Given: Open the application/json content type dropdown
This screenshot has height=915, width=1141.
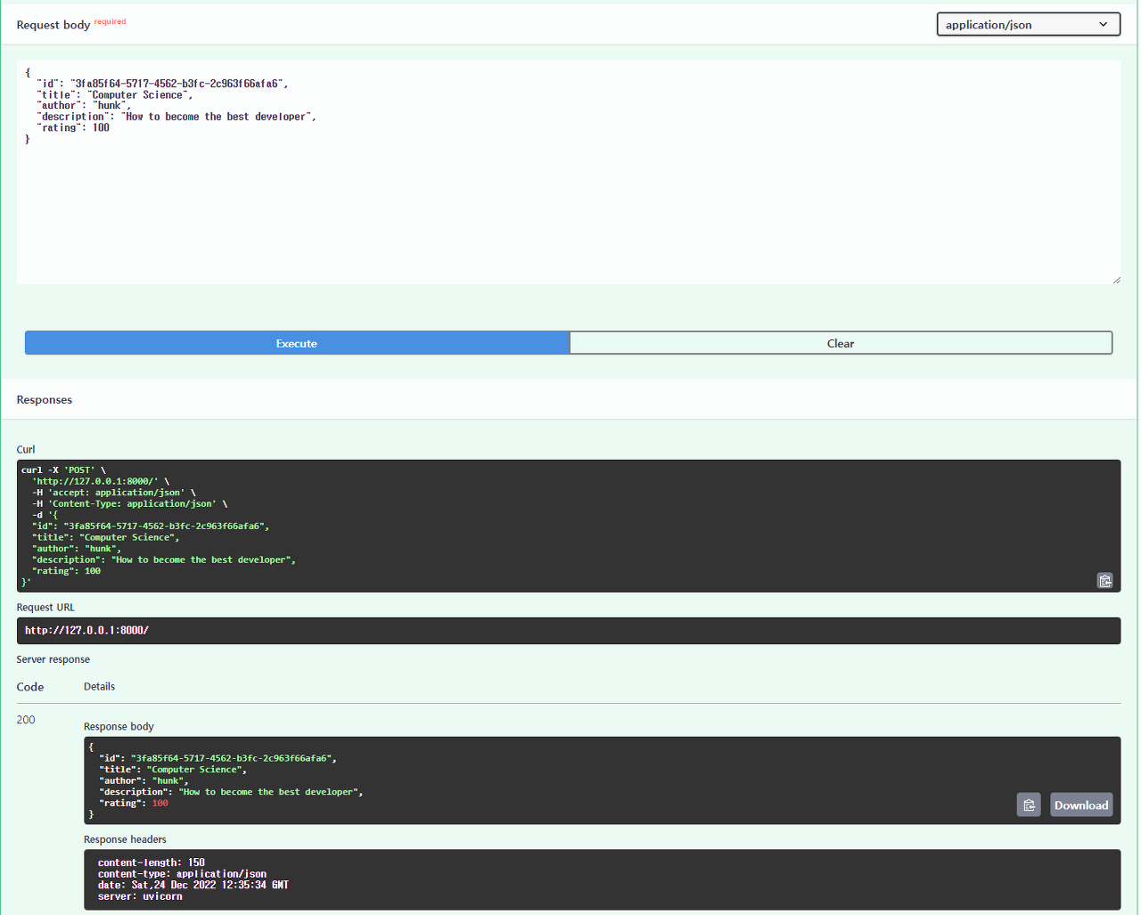Looking at the screenshot, I should (1028, 25).
